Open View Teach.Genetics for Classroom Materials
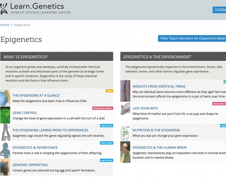The height and width of the screenshot is (183, 226). tap(192, 38)
